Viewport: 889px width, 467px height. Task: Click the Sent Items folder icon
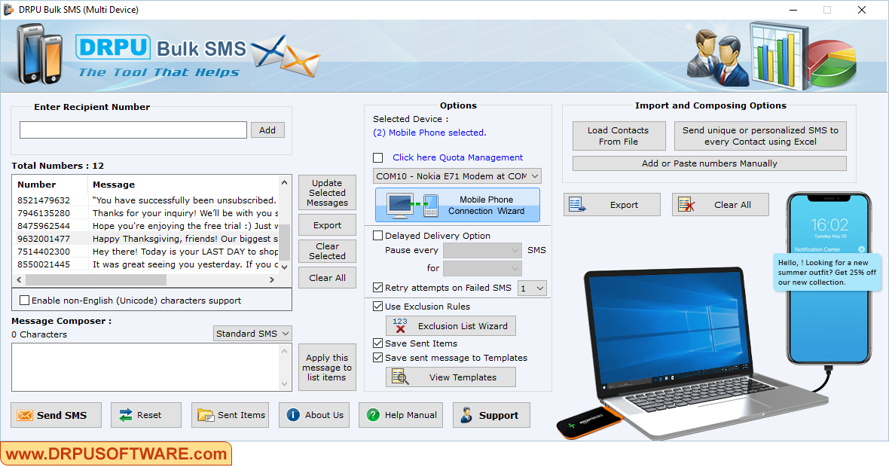(205, 416)
